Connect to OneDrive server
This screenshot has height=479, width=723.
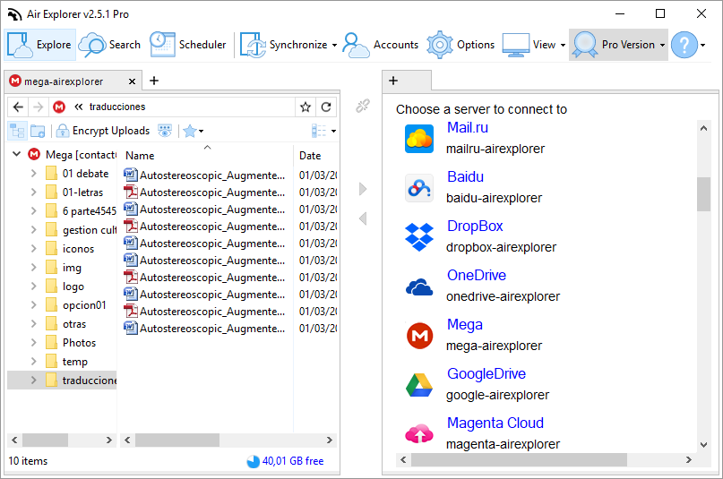(477, 276)
